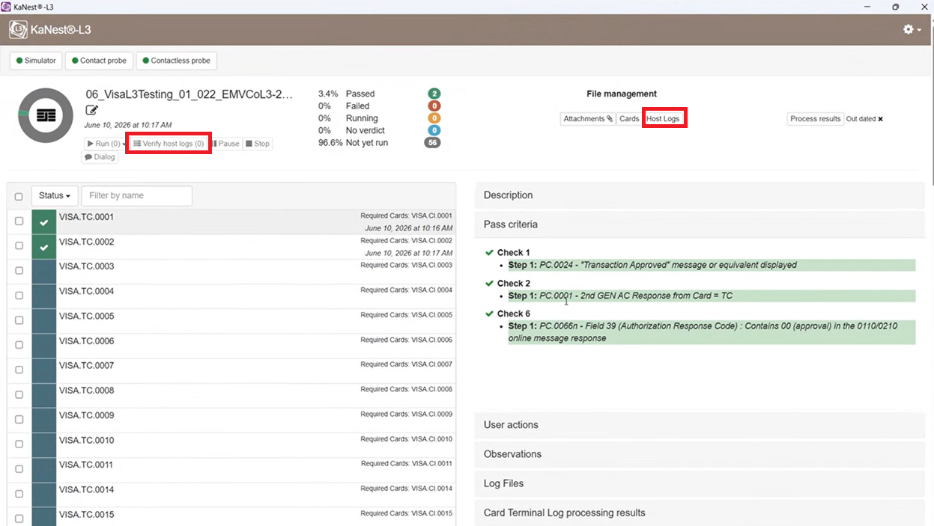Collapse the Pass criteria section
This screenshot has height=526, width=934.
(700, 224)
